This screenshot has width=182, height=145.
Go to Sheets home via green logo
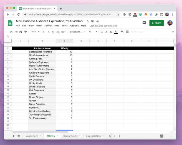[x=10, y=23]
